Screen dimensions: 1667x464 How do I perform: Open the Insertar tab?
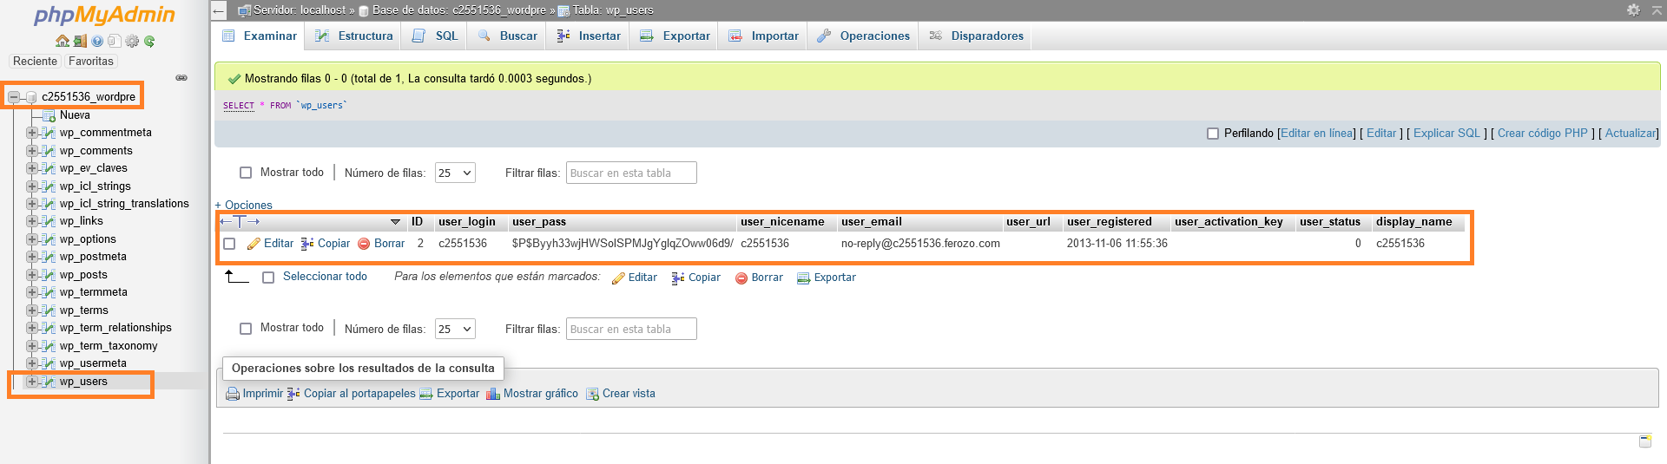click(x=588, y=36)
